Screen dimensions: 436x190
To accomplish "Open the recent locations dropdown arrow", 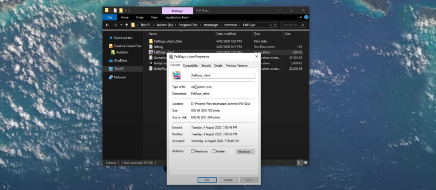I will [121, 25].
